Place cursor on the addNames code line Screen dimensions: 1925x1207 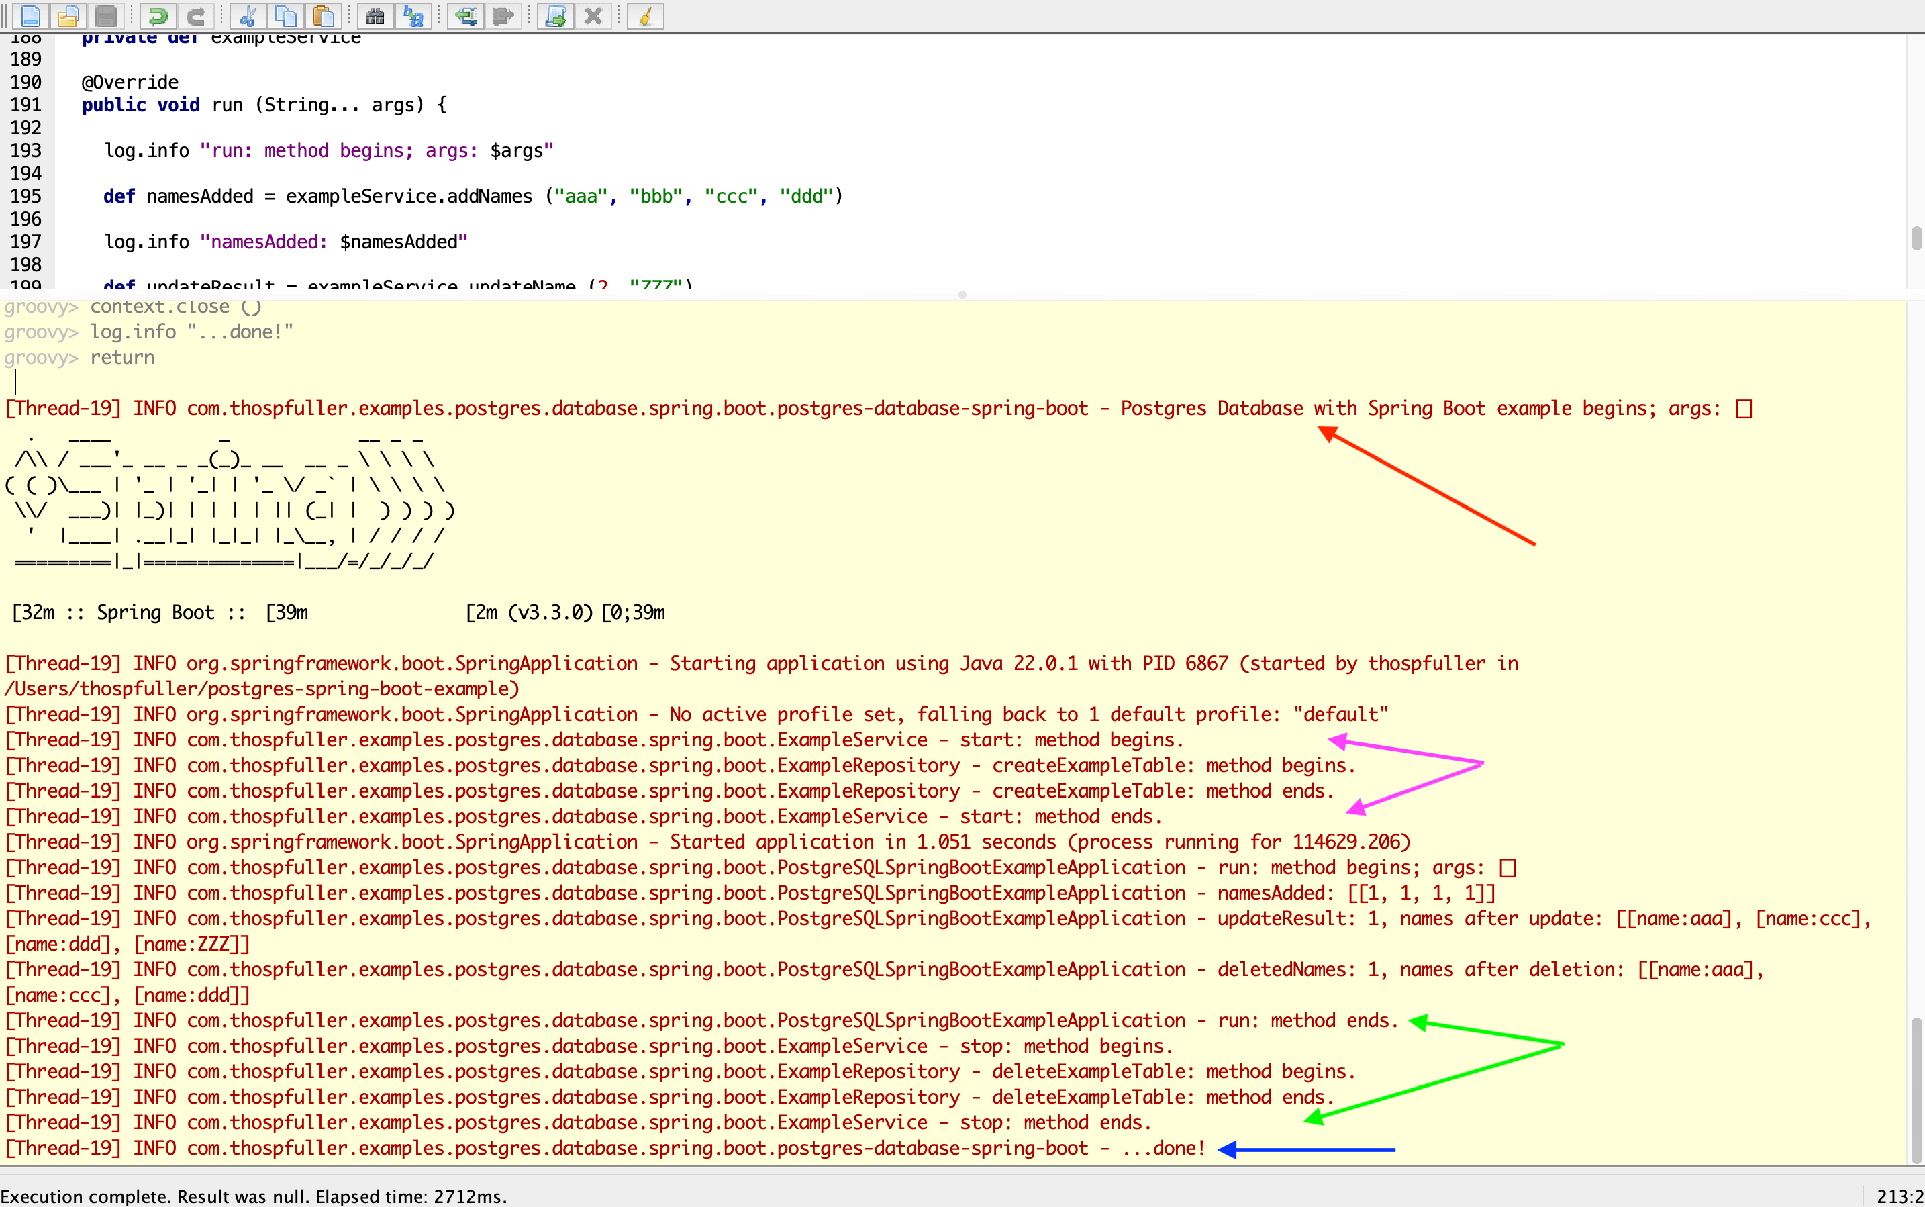(x=479, y=197)
